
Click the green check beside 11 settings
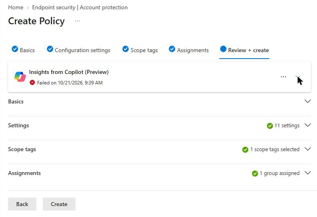pos(270,126)
